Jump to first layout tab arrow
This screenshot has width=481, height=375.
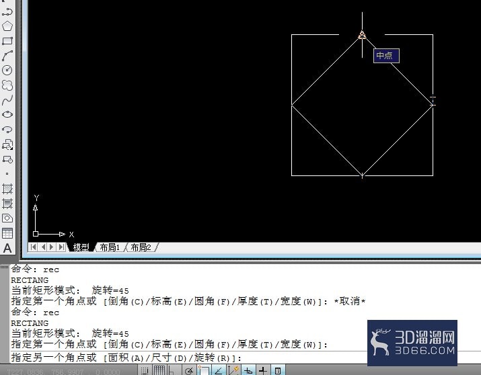click(33, 247)
